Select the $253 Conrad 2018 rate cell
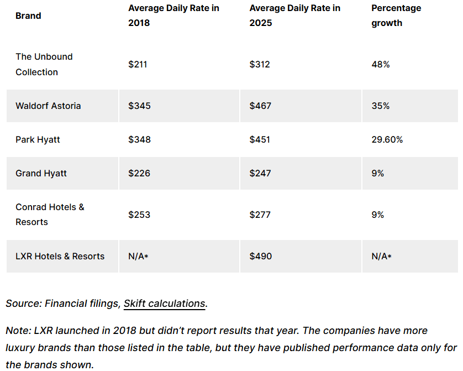Viewport: 463px width, 371px height. [139, 214]
